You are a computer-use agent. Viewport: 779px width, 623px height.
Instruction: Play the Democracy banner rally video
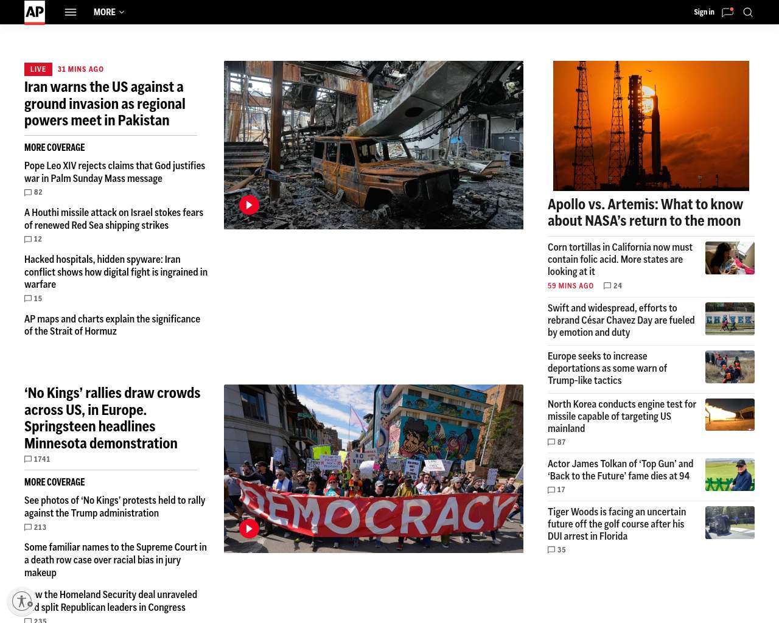point(249,529)
